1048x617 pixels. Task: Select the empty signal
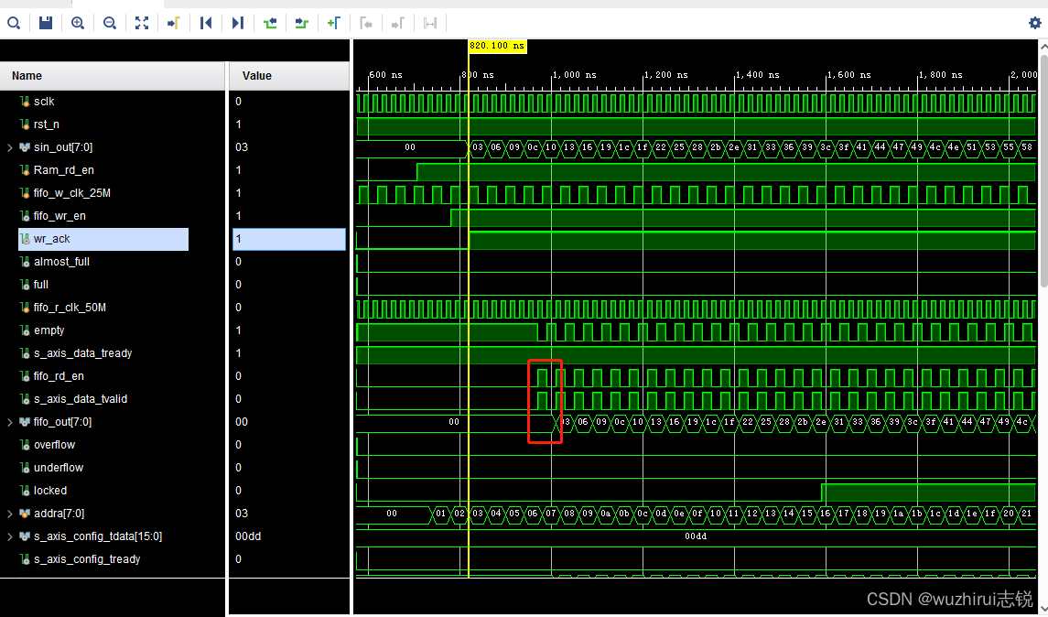point(49,330)
